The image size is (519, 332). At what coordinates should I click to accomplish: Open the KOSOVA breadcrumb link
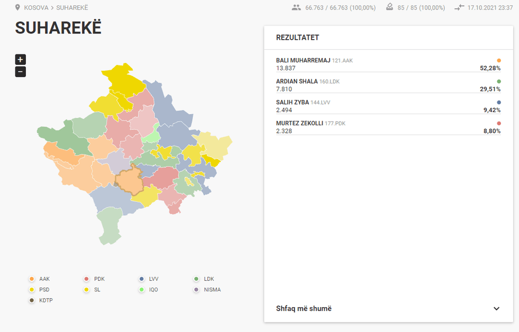[36, 8]
